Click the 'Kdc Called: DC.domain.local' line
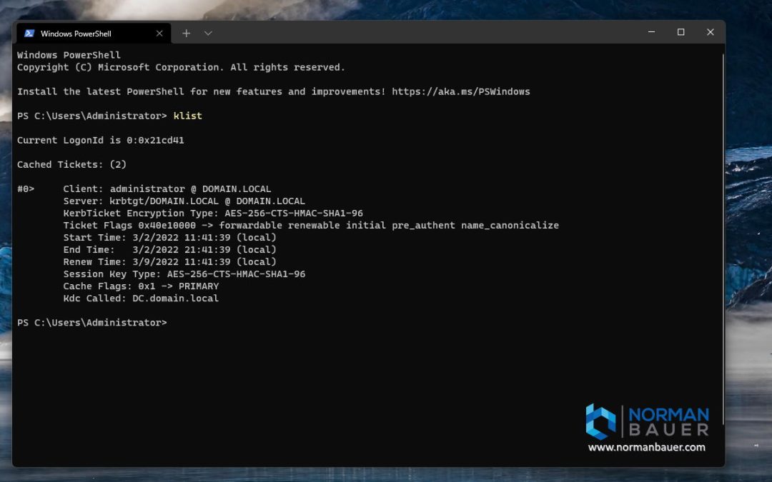 pyautogui.click(x=141, y=298)
